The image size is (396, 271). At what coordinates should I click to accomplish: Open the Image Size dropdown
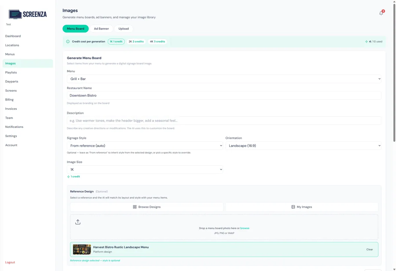(145, 169)
